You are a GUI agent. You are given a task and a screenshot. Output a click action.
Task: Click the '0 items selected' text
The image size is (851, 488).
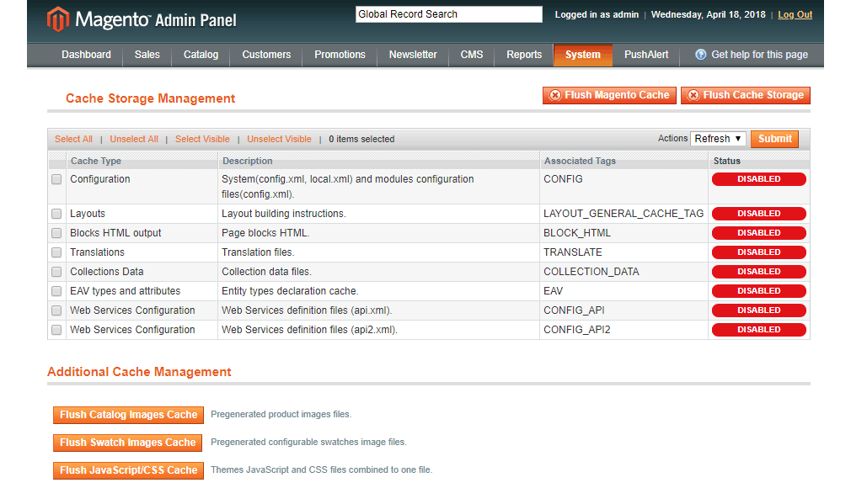coord(361,140)
